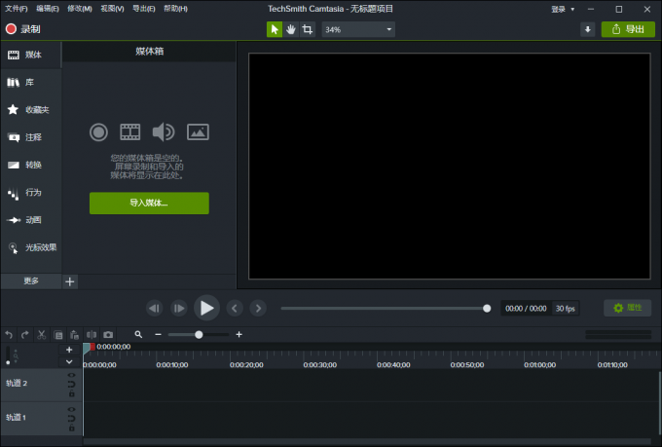Open the 库 library tab
662x447 pixels.
coord(31,83)
